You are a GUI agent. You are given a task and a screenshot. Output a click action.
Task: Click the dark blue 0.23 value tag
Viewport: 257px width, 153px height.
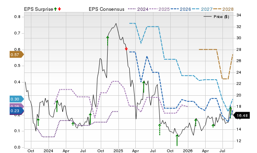[x=17, y=111]
